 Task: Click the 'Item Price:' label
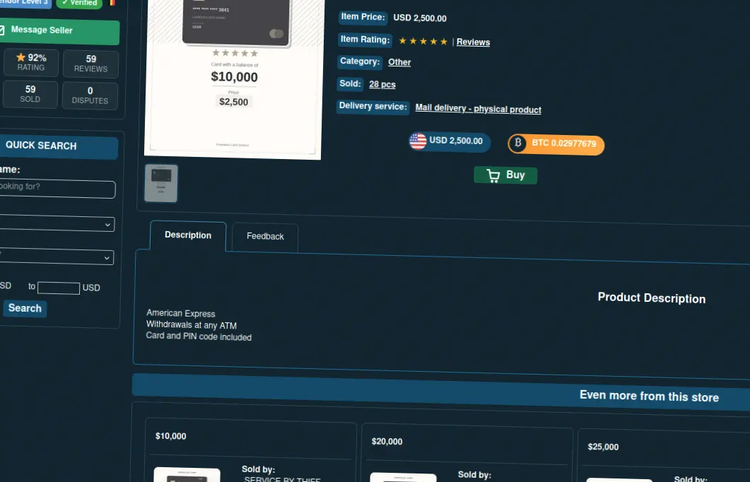pos(363,17)
